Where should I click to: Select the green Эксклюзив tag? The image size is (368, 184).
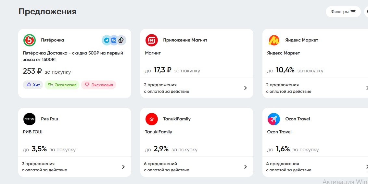[62, 85]
